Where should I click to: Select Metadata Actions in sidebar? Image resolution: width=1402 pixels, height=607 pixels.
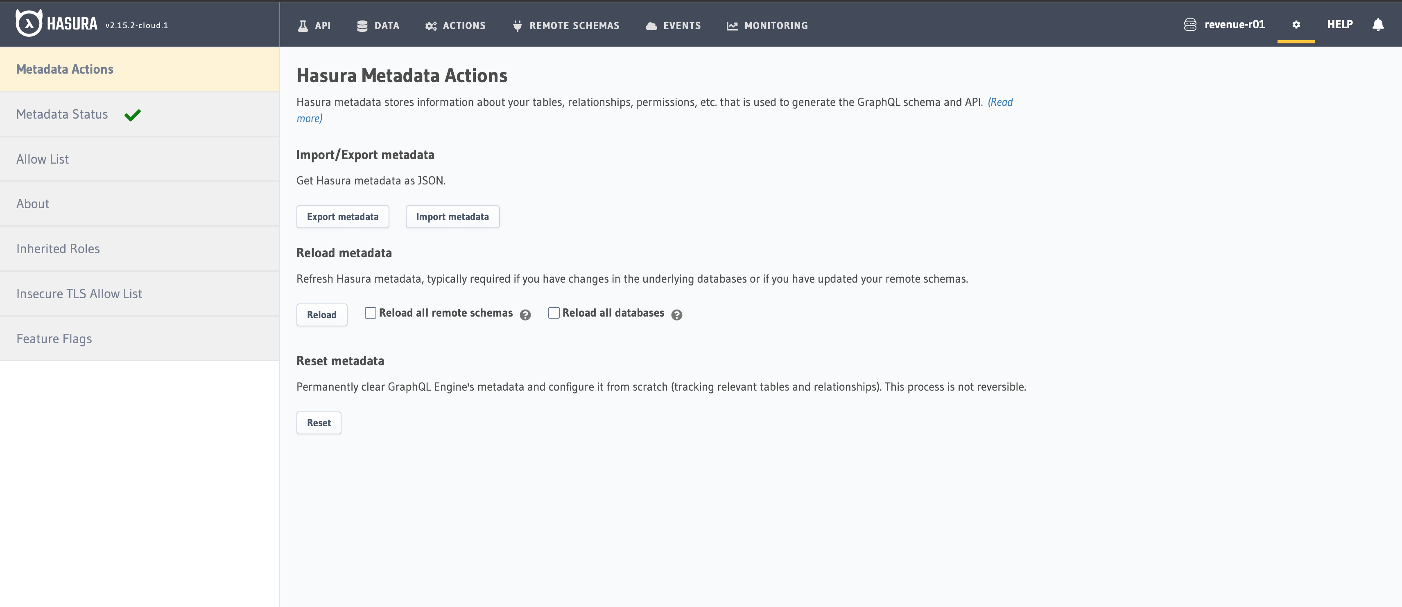tap(140, 69)
